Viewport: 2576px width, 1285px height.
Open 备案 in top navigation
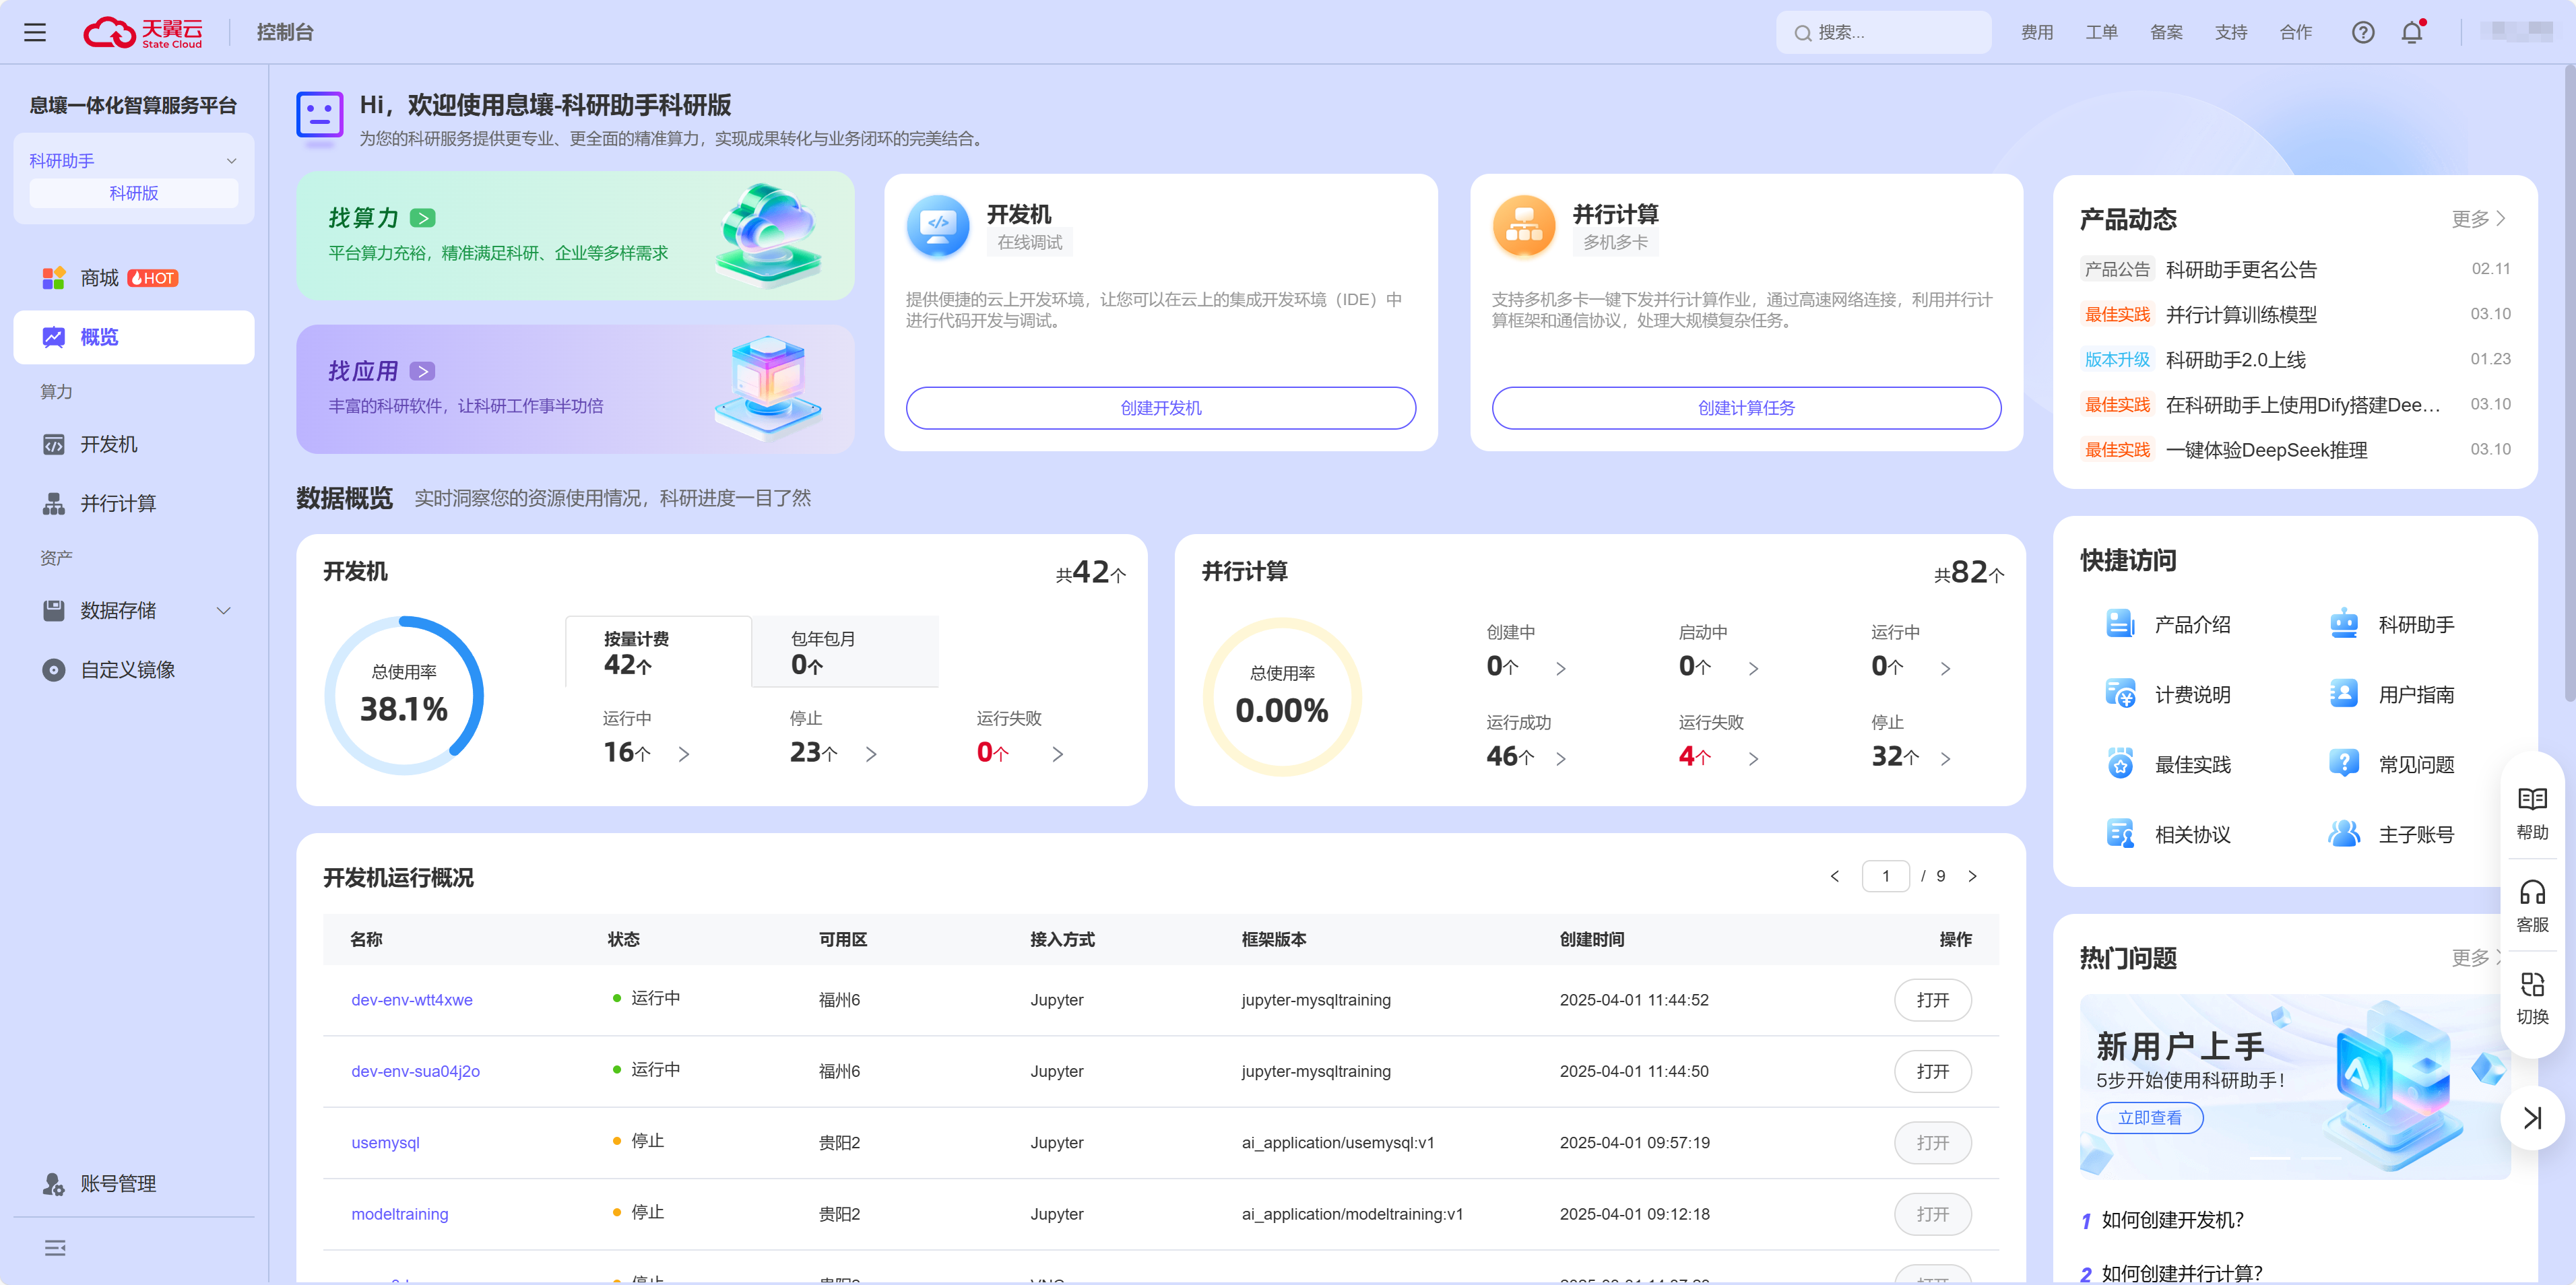[x=2166, y=32]
